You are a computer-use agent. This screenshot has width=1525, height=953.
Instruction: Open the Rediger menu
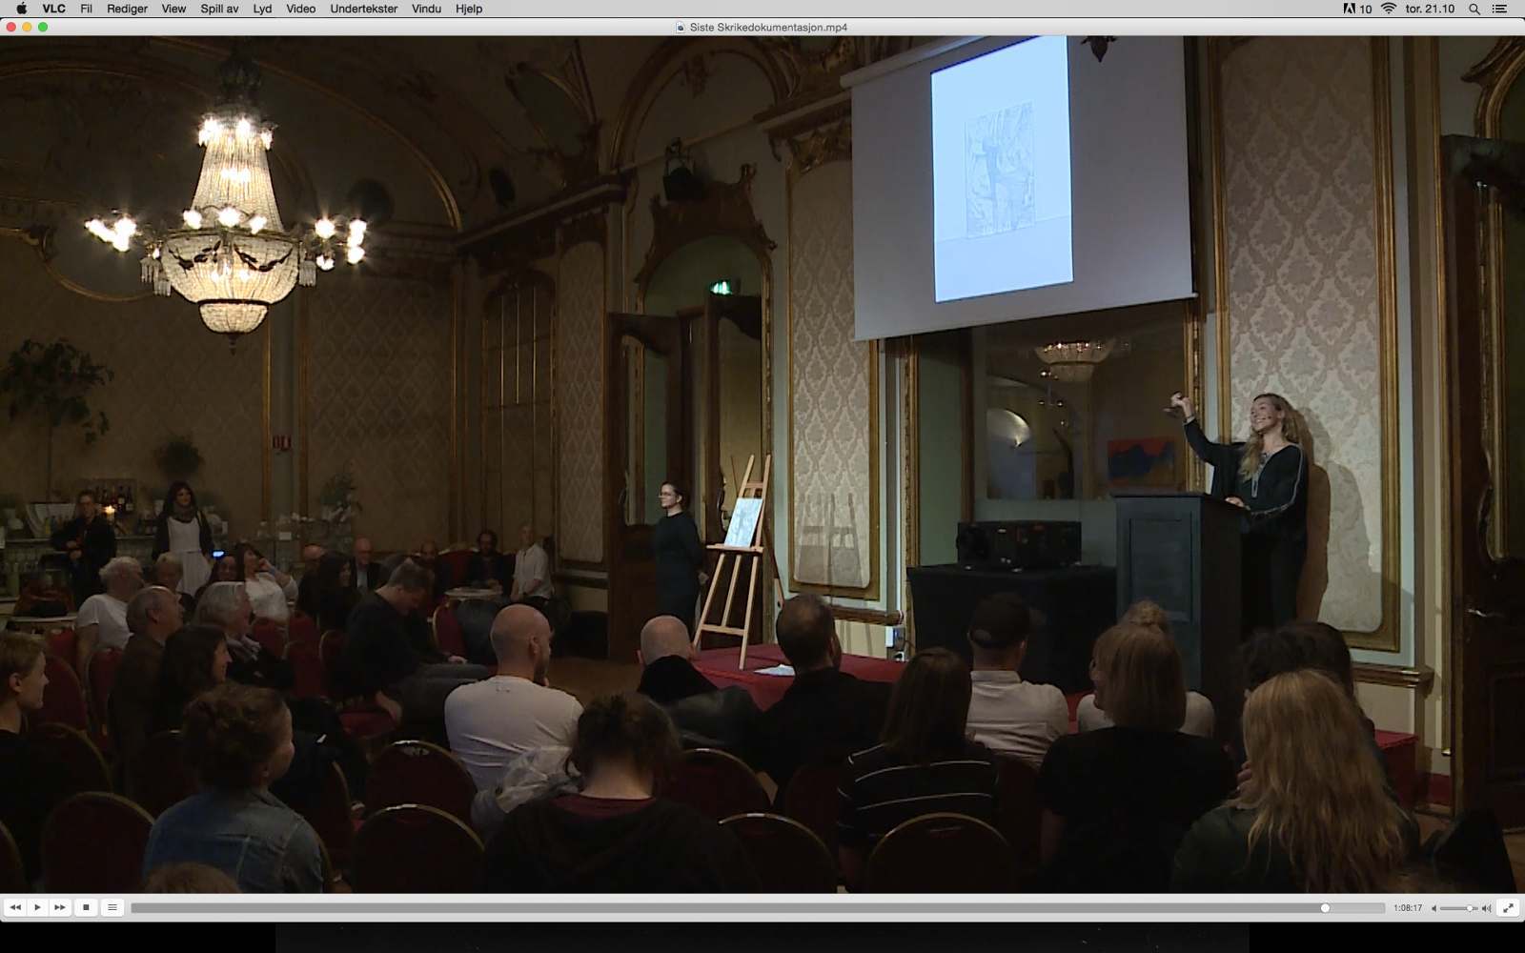pyautogui.click(x=127, y=9)
